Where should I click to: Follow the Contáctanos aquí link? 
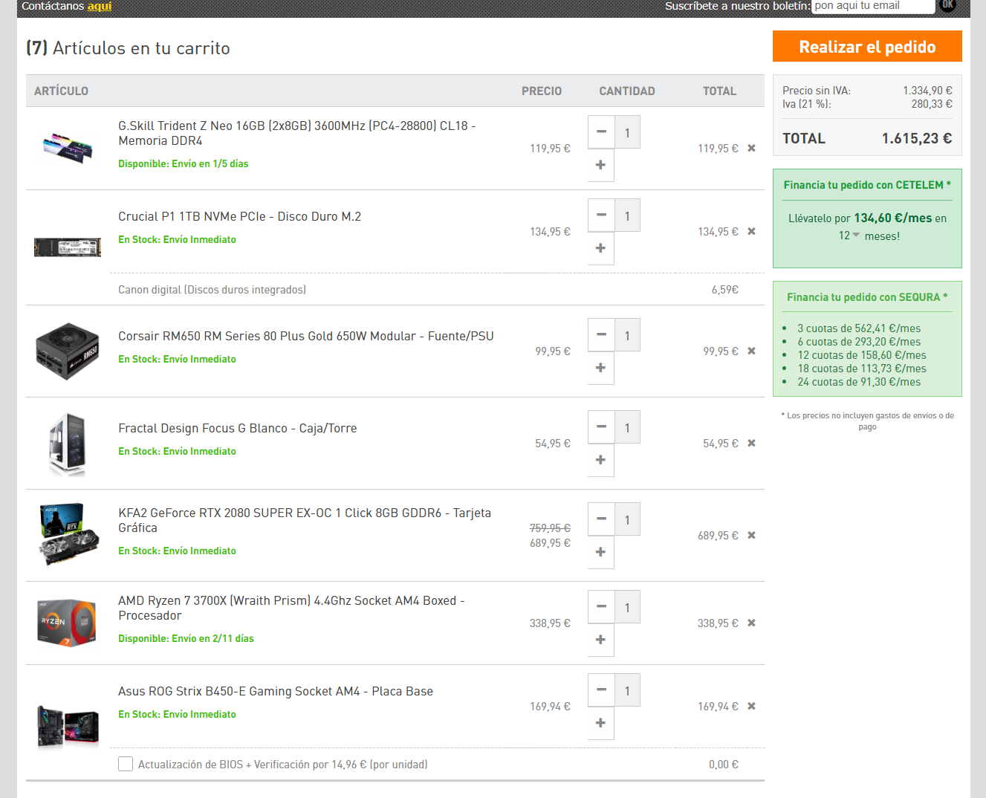(100, 6)
